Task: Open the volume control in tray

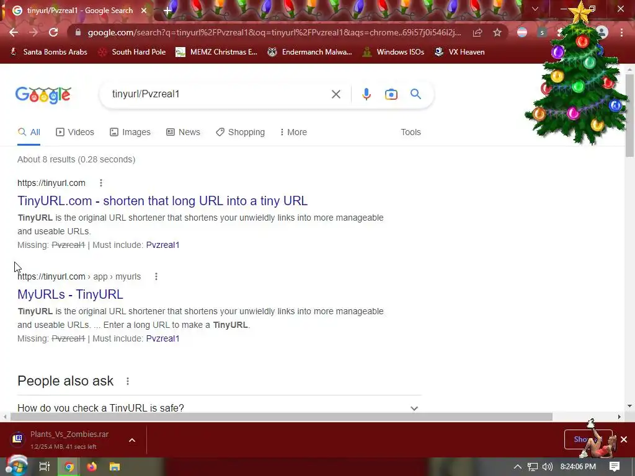Action: coord(547,467)
